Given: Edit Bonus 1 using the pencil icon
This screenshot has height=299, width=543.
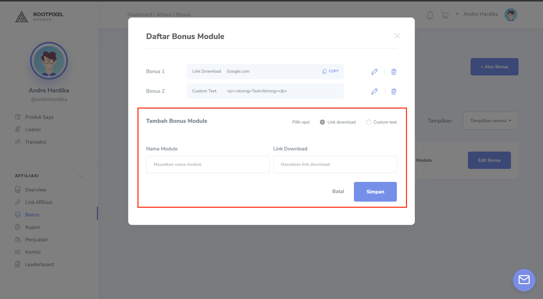Looking at the screenshot, I should click(x=374, y=72).
